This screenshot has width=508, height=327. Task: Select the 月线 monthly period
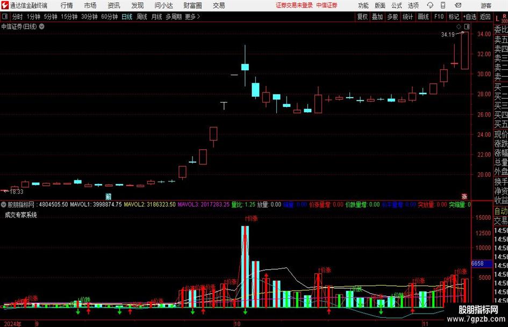click(x=157, y=17)
